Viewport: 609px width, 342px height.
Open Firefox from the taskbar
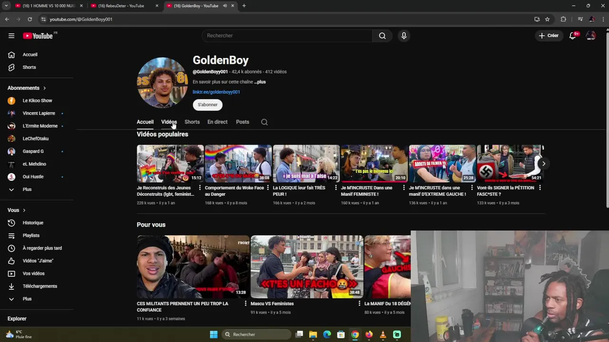pos(369,334)
